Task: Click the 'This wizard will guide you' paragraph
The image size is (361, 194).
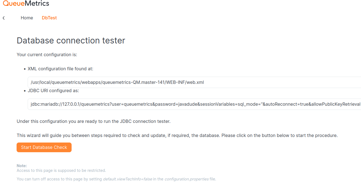Action: pos(177,136)
